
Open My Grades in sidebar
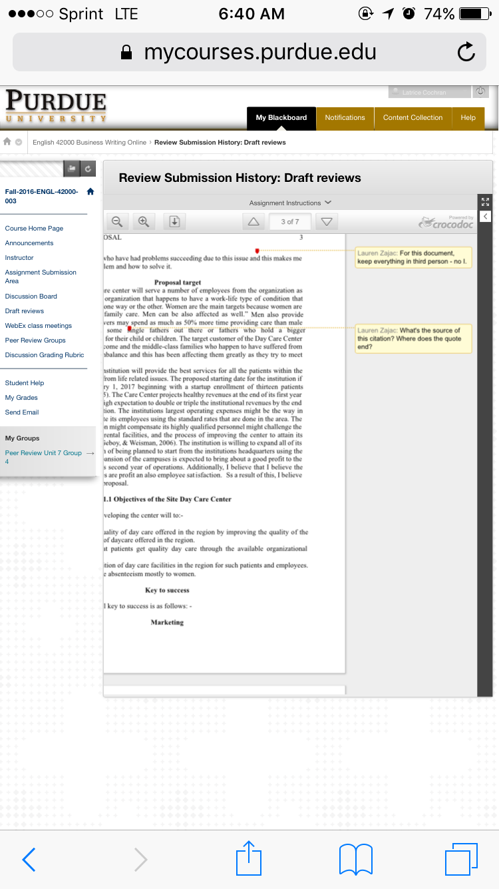tap(21, 398)
